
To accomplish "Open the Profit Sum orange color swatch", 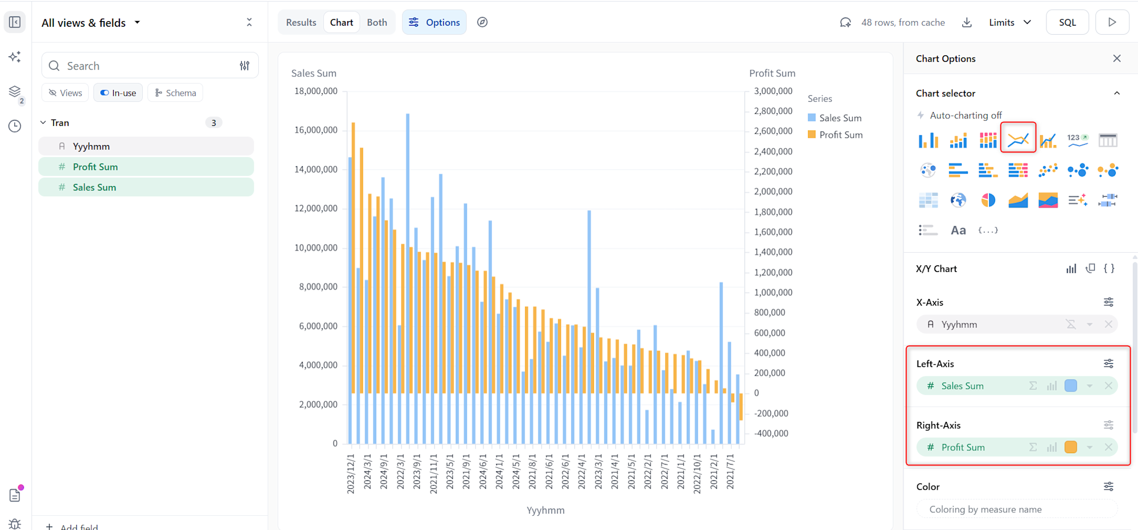I will coord(1070,447).
